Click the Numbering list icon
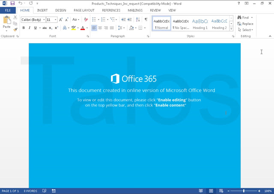The image size is (274, 194). click(103, 19)
